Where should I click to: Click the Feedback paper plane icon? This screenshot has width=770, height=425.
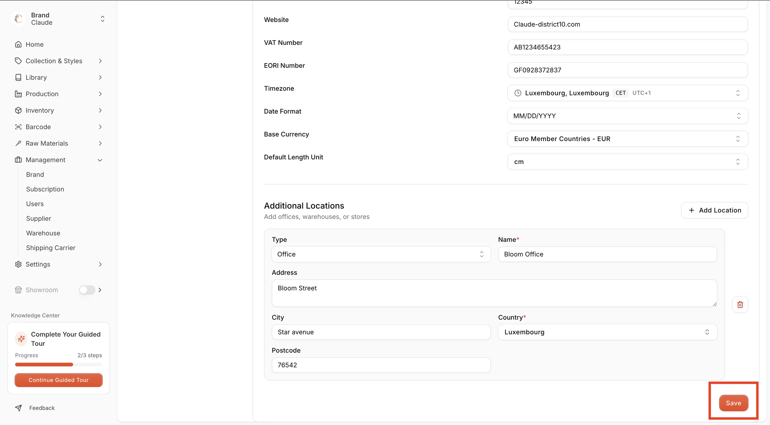pos(18,408)
